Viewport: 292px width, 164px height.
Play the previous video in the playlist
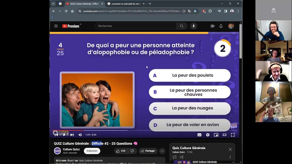56,135
